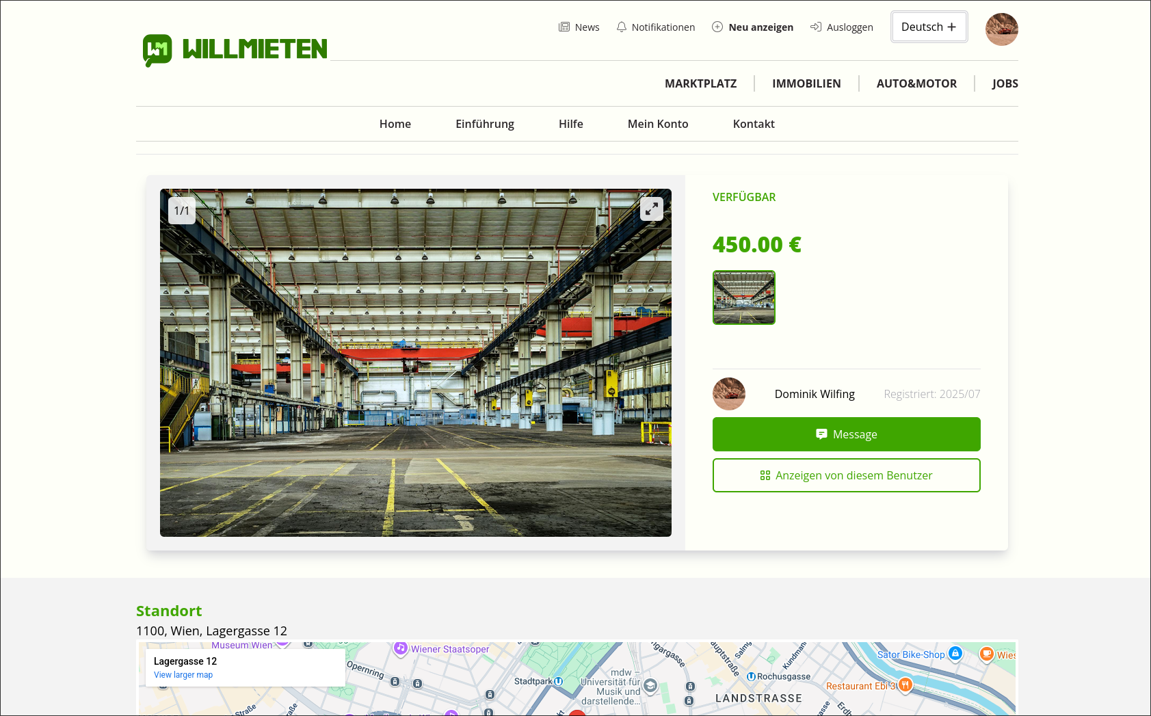Click Anzeigen von diesem Benutzer
1151x716 pixels.
(x=846, y=475)
